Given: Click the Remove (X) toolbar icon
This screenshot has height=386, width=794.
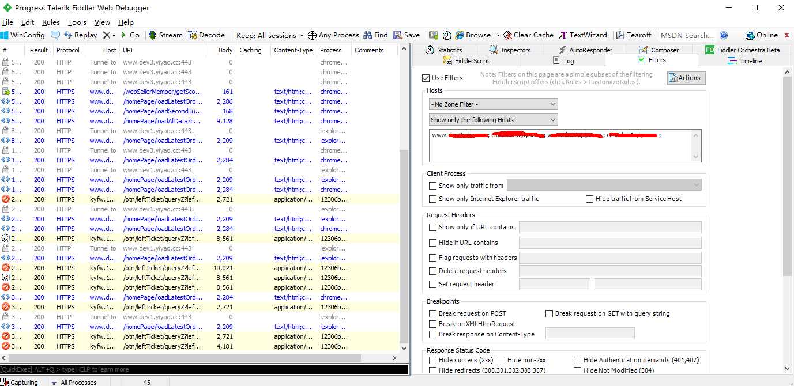Looking at the screenshot, I should [106, 35].
